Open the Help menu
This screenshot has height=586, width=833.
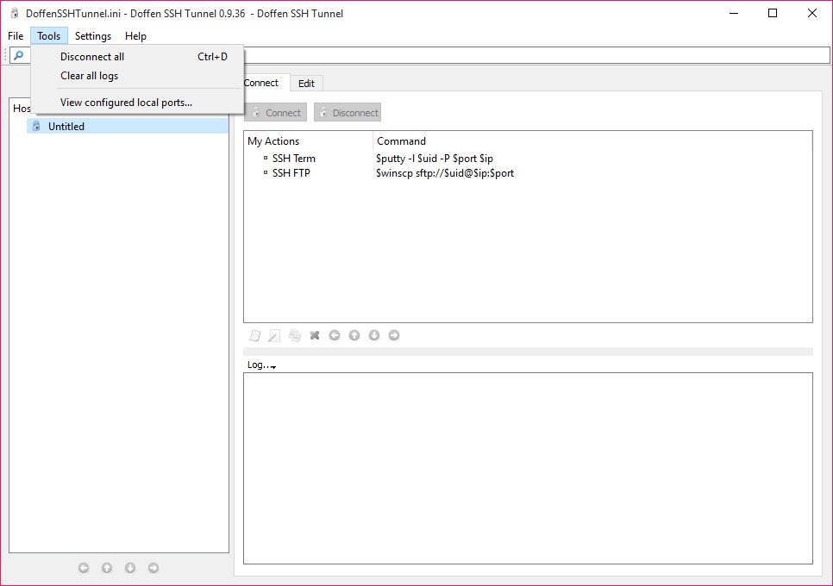[x=135, y=36]
